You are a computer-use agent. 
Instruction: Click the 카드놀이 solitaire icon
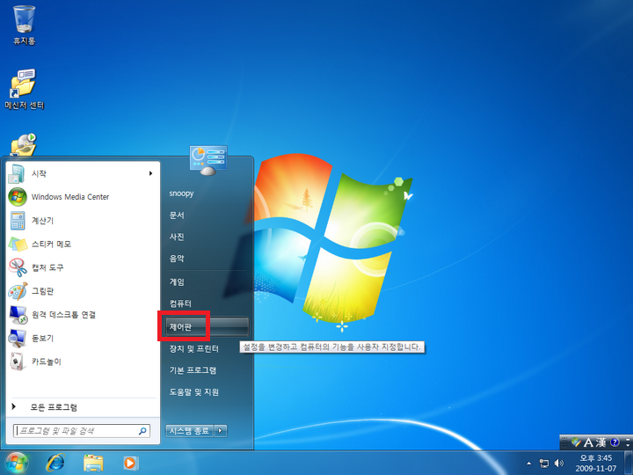(x=17, y=362)
